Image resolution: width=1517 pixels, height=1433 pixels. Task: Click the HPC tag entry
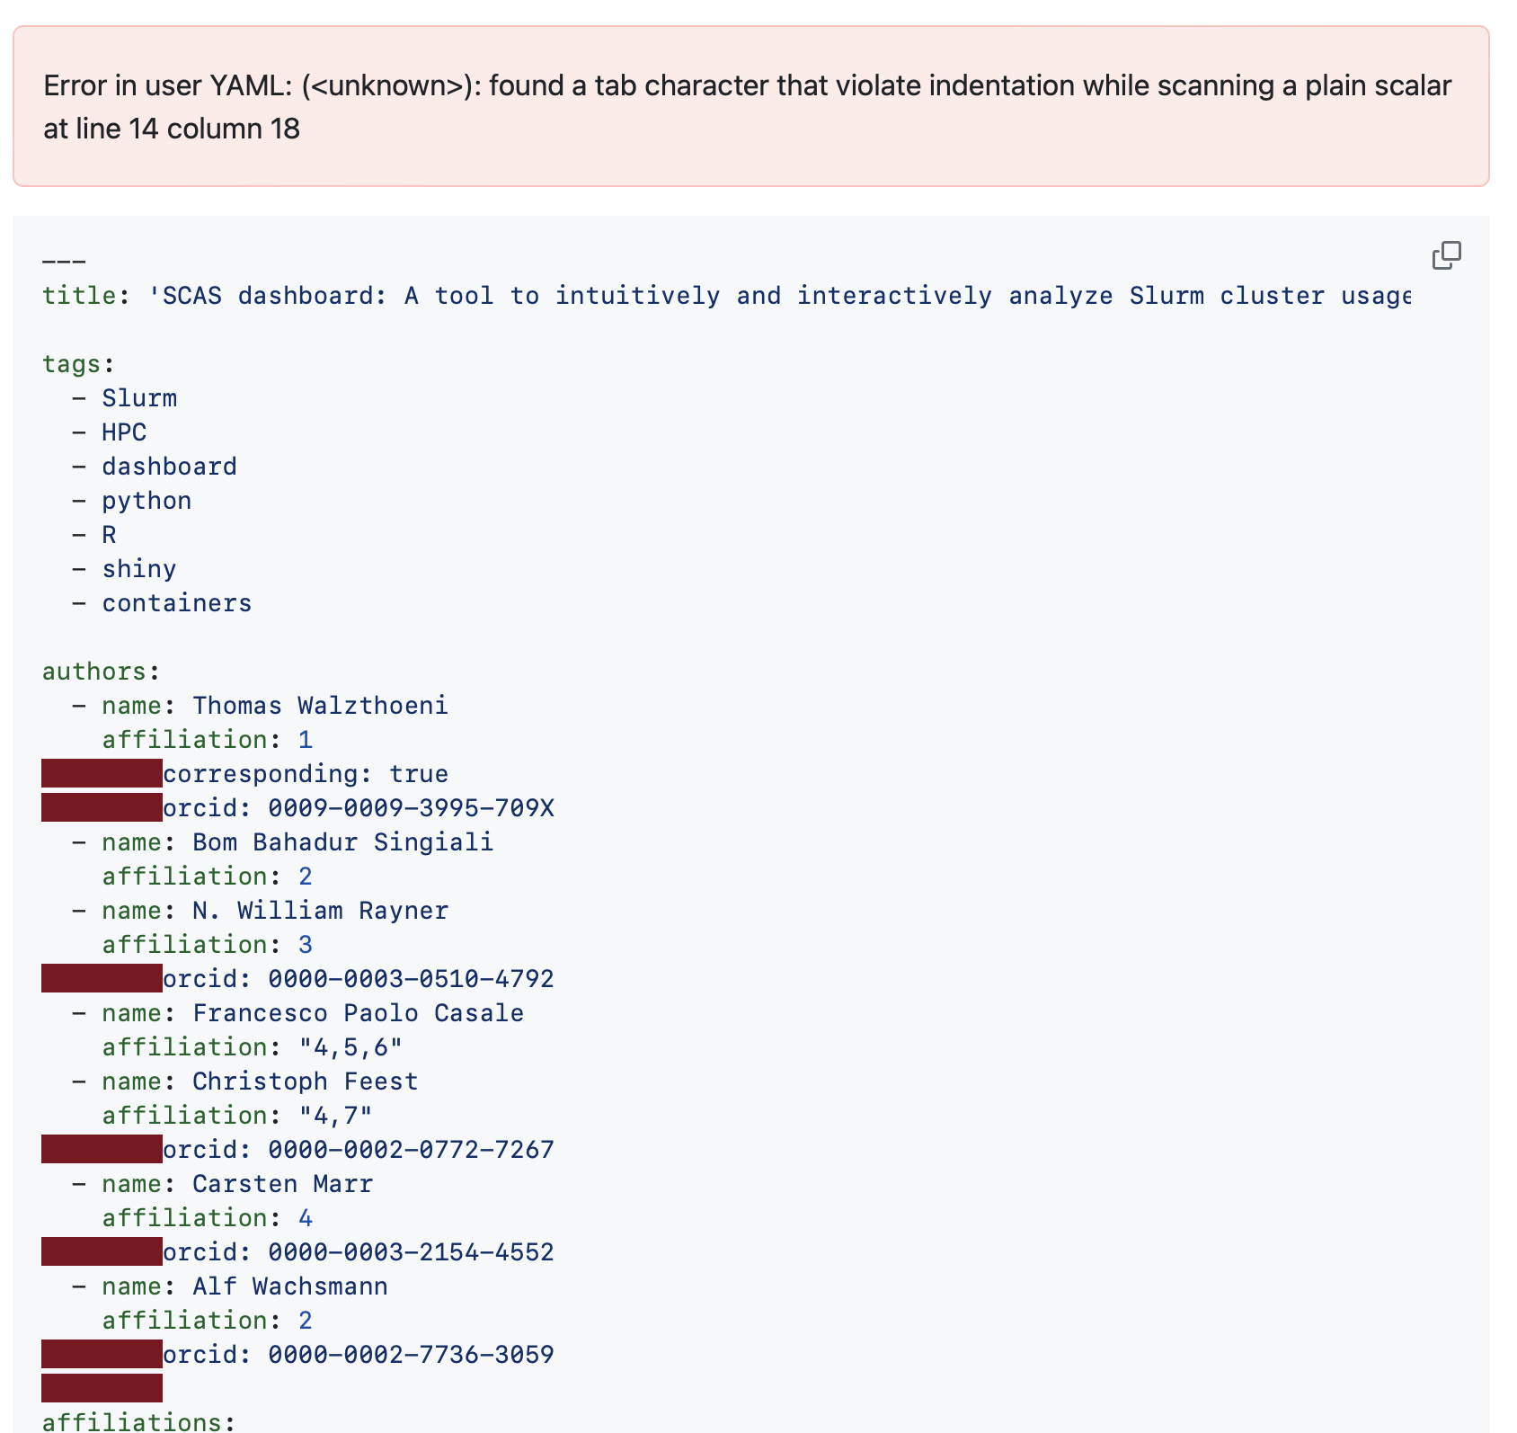pyautogui.click(x=124, y=432)
